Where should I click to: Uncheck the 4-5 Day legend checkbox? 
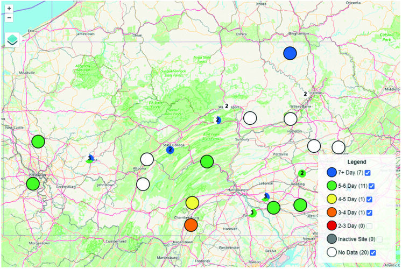click(369, 199)
